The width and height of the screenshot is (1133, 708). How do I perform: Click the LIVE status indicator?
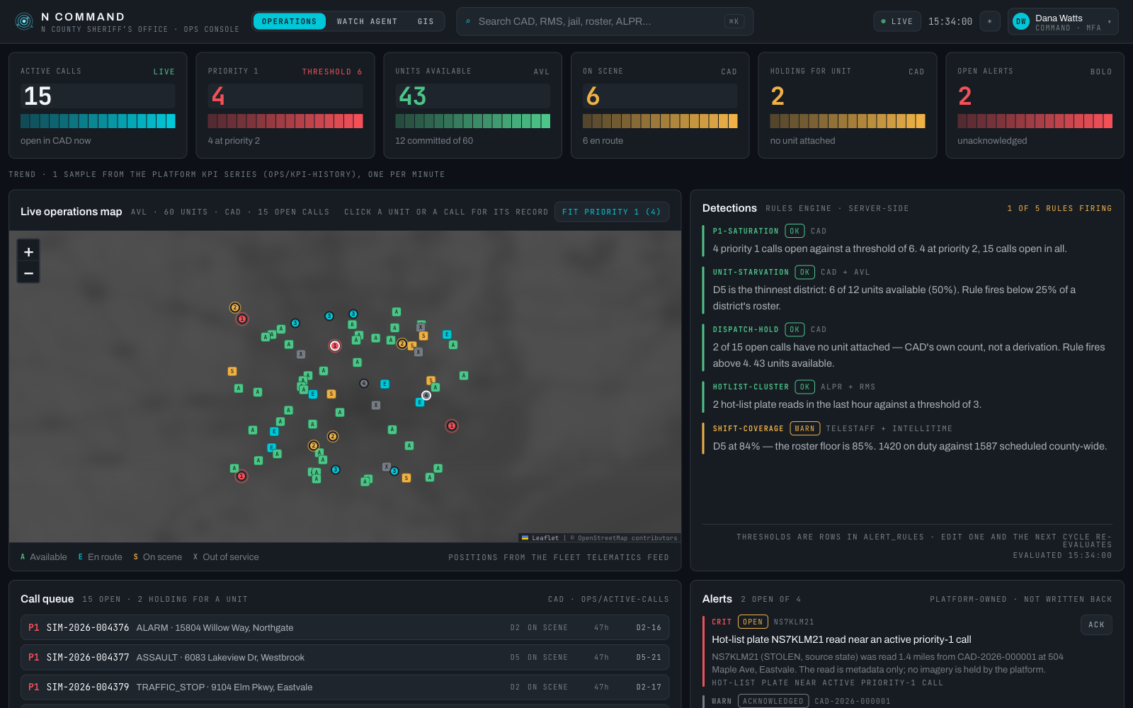point(897,21)
